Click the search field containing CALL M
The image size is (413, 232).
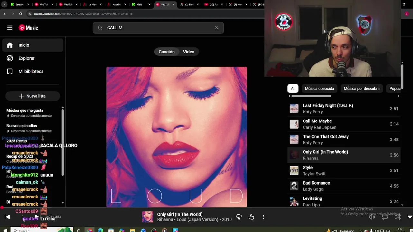158,28
